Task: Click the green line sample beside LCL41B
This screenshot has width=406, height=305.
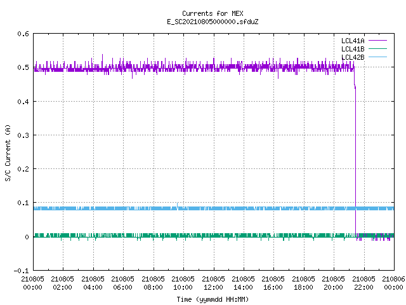Action: 377,48
